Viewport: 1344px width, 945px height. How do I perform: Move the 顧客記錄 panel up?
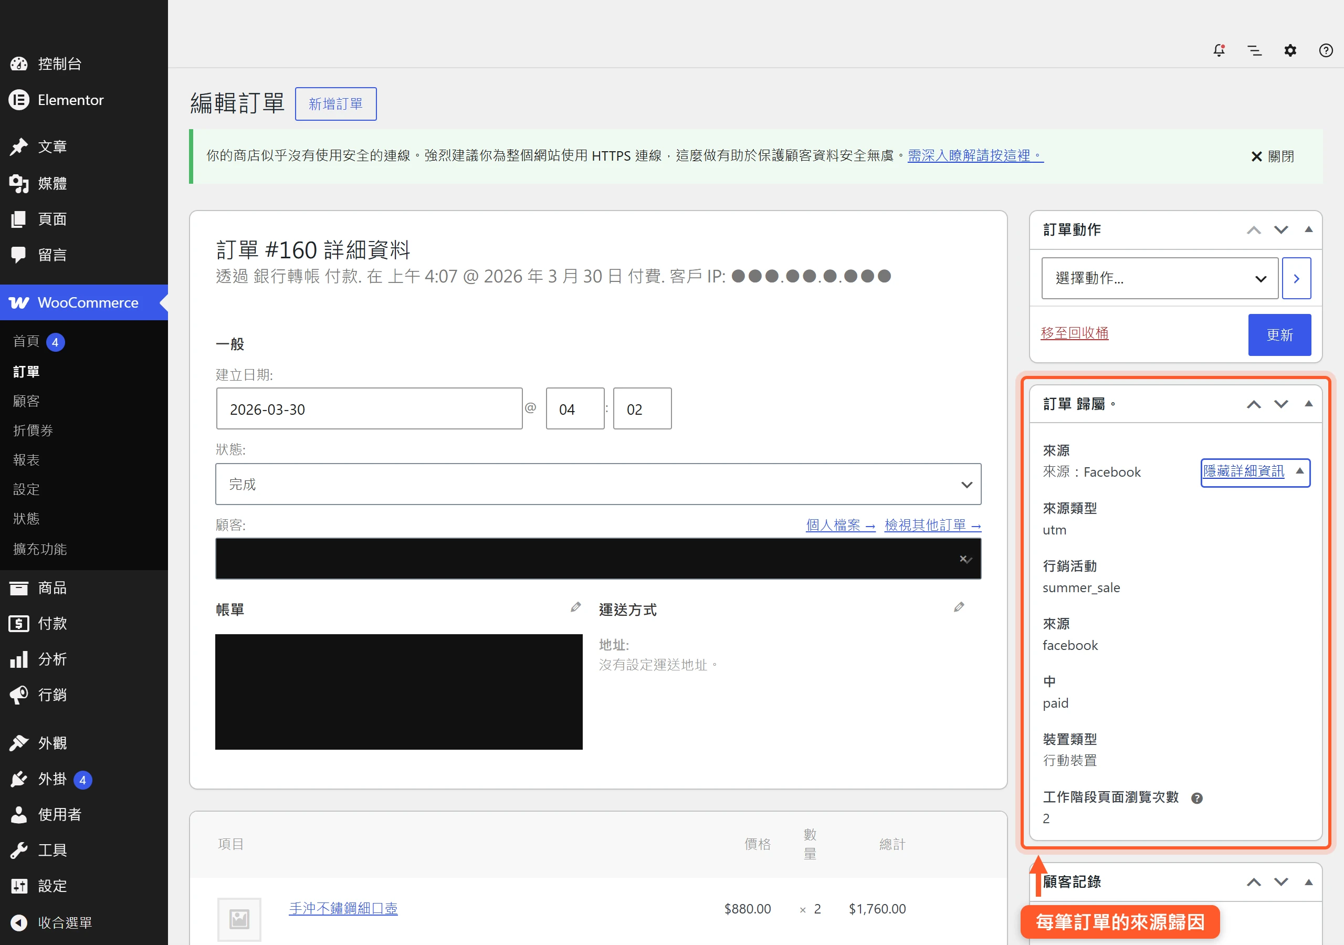[1254, 883]
